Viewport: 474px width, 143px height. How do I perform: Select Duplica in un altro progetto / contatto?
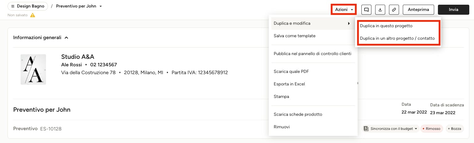coord(398,38)
